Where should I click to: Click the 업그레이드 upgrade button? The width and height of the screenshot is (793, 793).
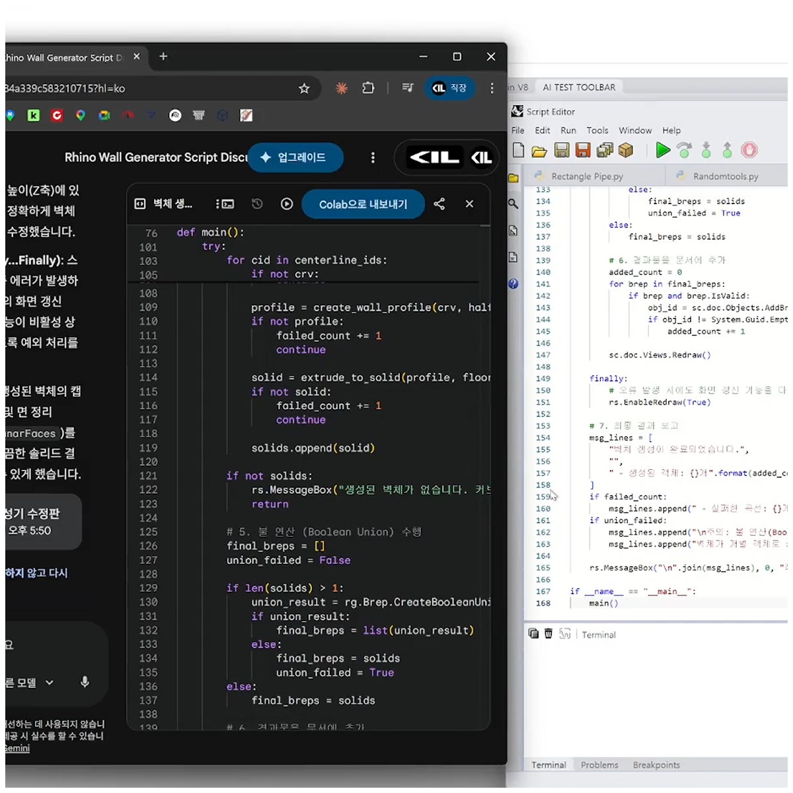click(295, 157)
